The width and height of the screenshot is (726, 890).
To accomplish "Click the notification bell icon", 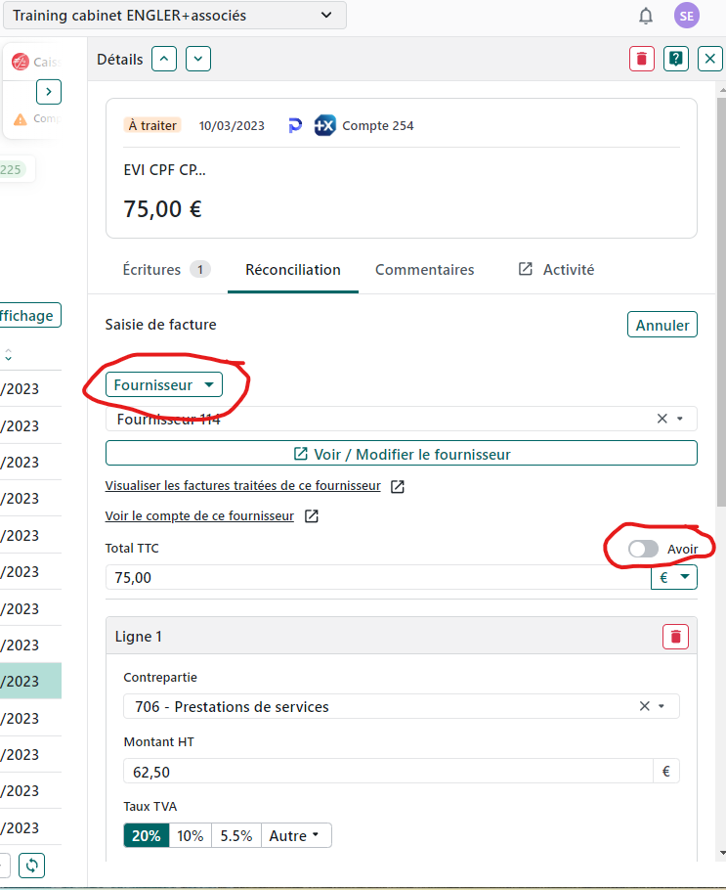I will point(646,16).
